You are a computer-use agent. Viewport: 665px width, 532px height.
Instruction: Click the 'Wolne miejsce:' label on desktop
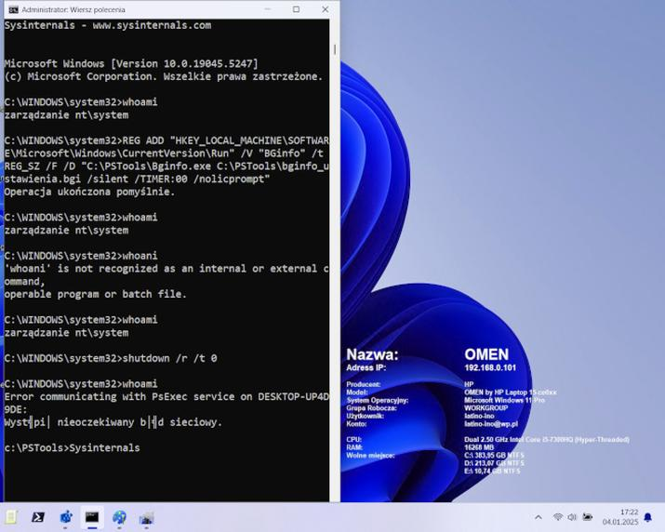370,455
